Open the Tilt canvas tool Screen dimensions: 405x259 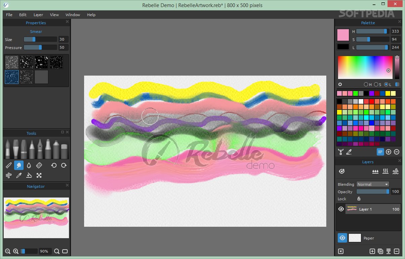point(29,175)
